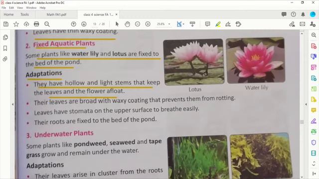Open the Sign document pen tool

click(228, 24)
